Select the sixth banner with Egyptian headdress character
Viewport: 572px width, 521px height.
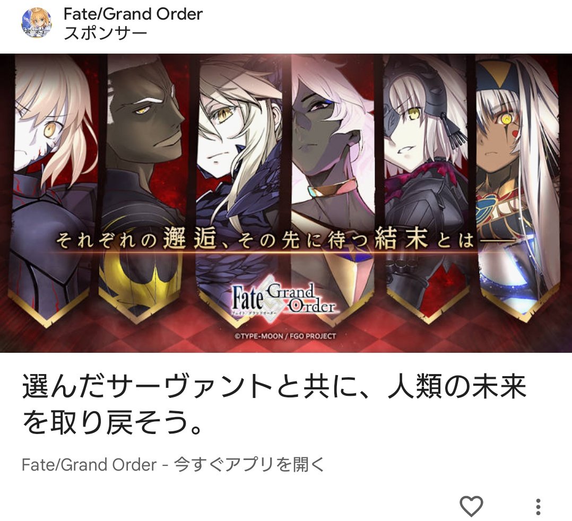pyautogui.click(x=517, y=190)
